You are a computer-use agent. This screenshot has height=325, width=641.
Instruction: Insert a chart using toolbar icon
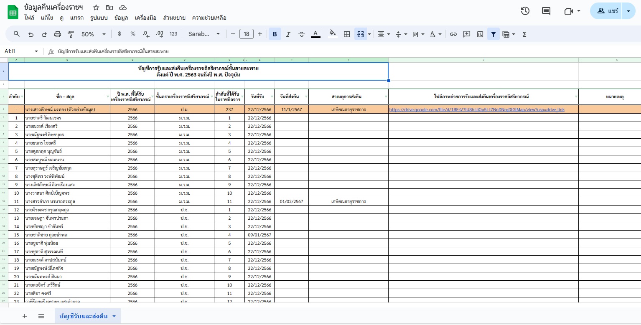point(480,34)
